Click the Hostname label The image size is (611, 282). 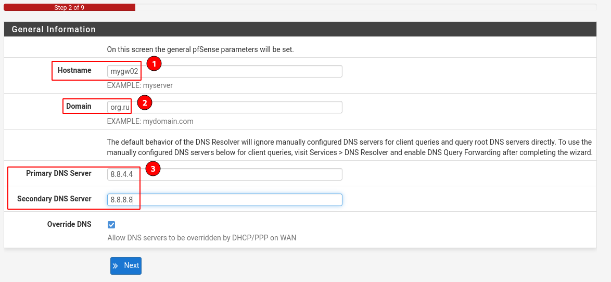(x=74, y=70)
